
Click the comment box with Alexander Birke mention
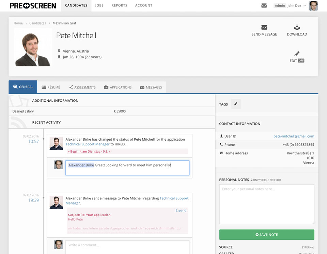coord(127,168)
